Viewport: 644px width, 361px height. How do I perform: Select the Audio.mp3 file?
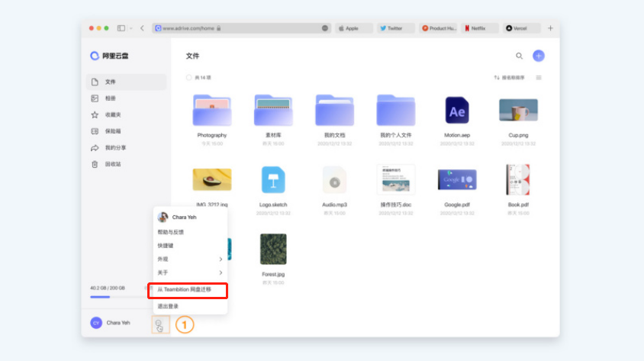pyautogui.click(x=334, y=180)
